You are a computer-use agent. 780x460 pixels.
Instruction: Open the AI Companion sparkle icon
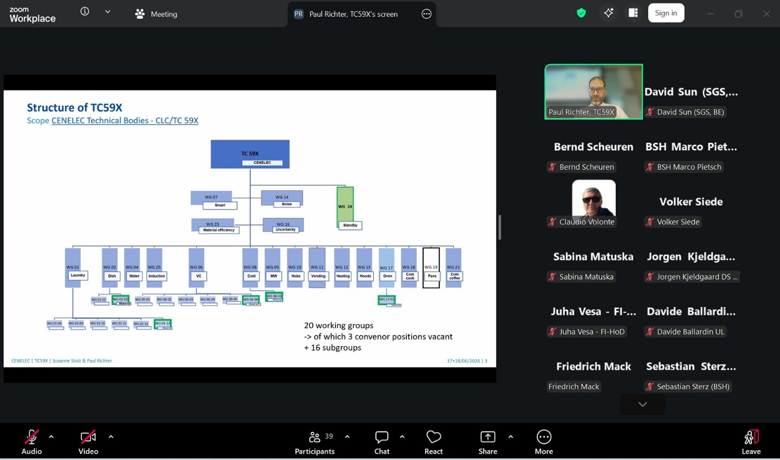(609, 13)
